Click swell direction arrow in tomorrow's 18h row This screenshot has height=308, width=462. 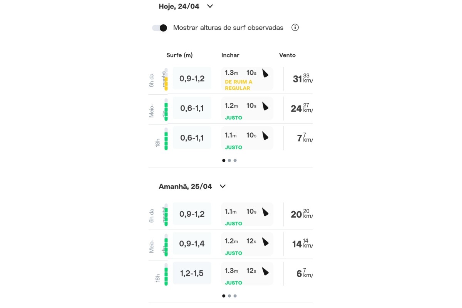[x=265, y=271]
